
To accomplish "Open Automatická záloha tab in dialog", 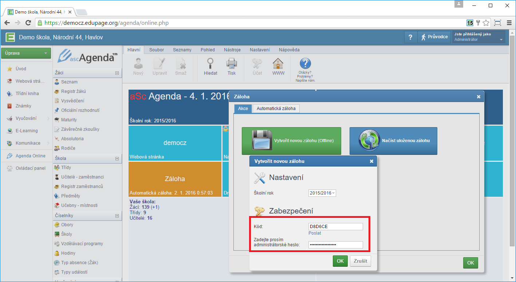I will (x=276, y=109).
